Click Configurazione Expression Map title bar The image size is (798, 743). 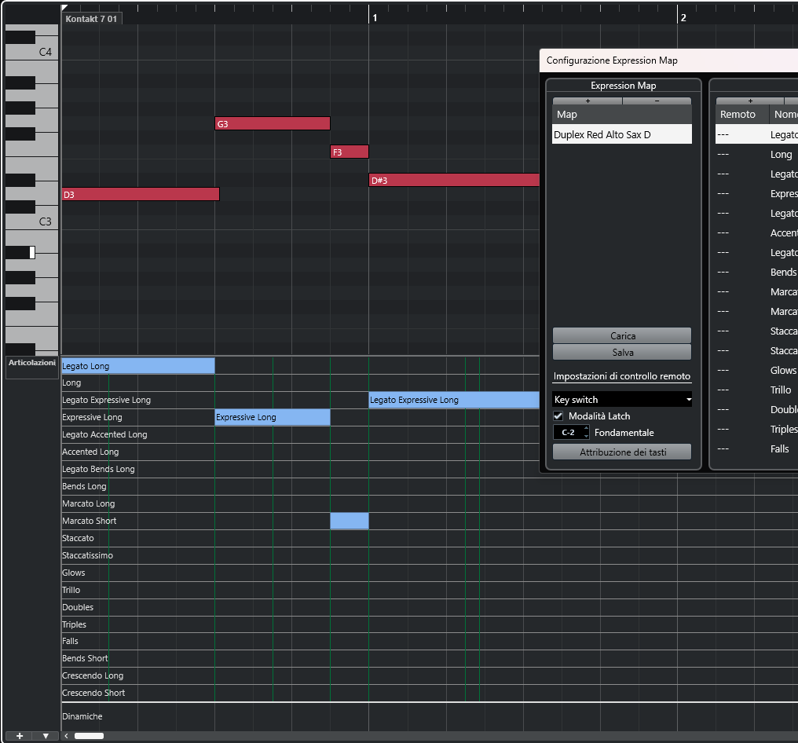(668, 60)
